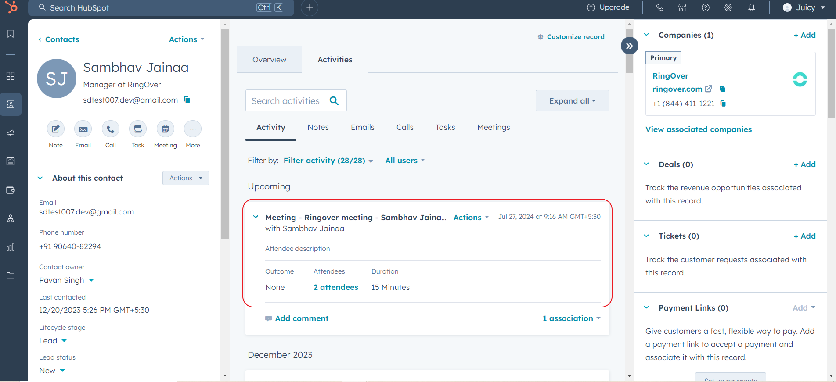Open the help question mark icon
Screen dimensions: 836x382
(706, 7)
